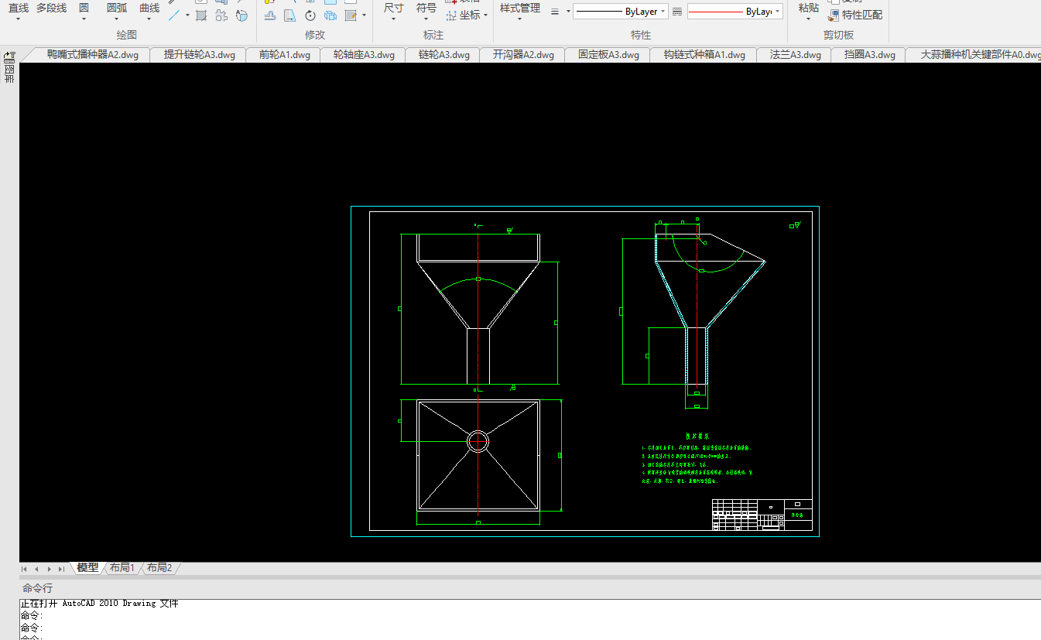Screen dimensions: 1041x640
Task: Click the 绘图 panel title
Action: point(127,35)
